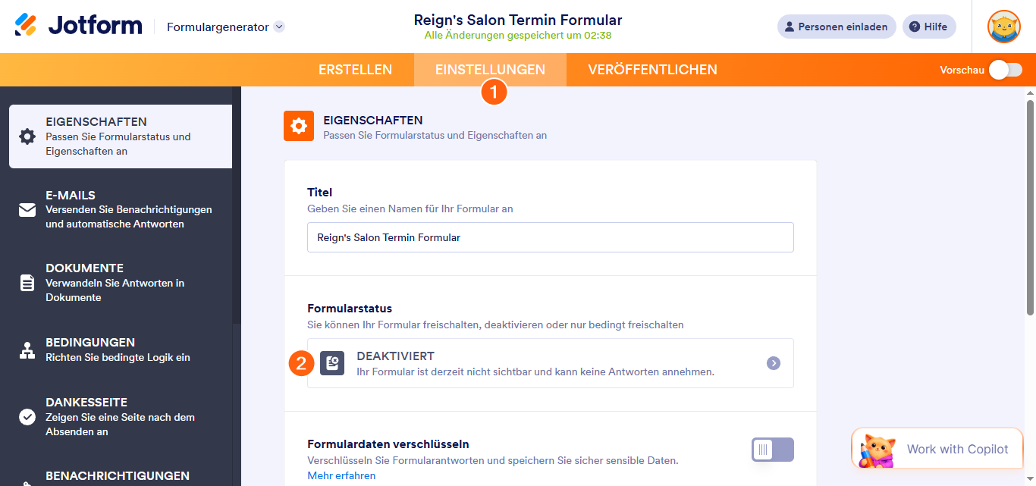Click the Deaktiviert form status icon
The width and height of the screenshot is (1036, 486).
pyautogui.click(x=332, y=363)
